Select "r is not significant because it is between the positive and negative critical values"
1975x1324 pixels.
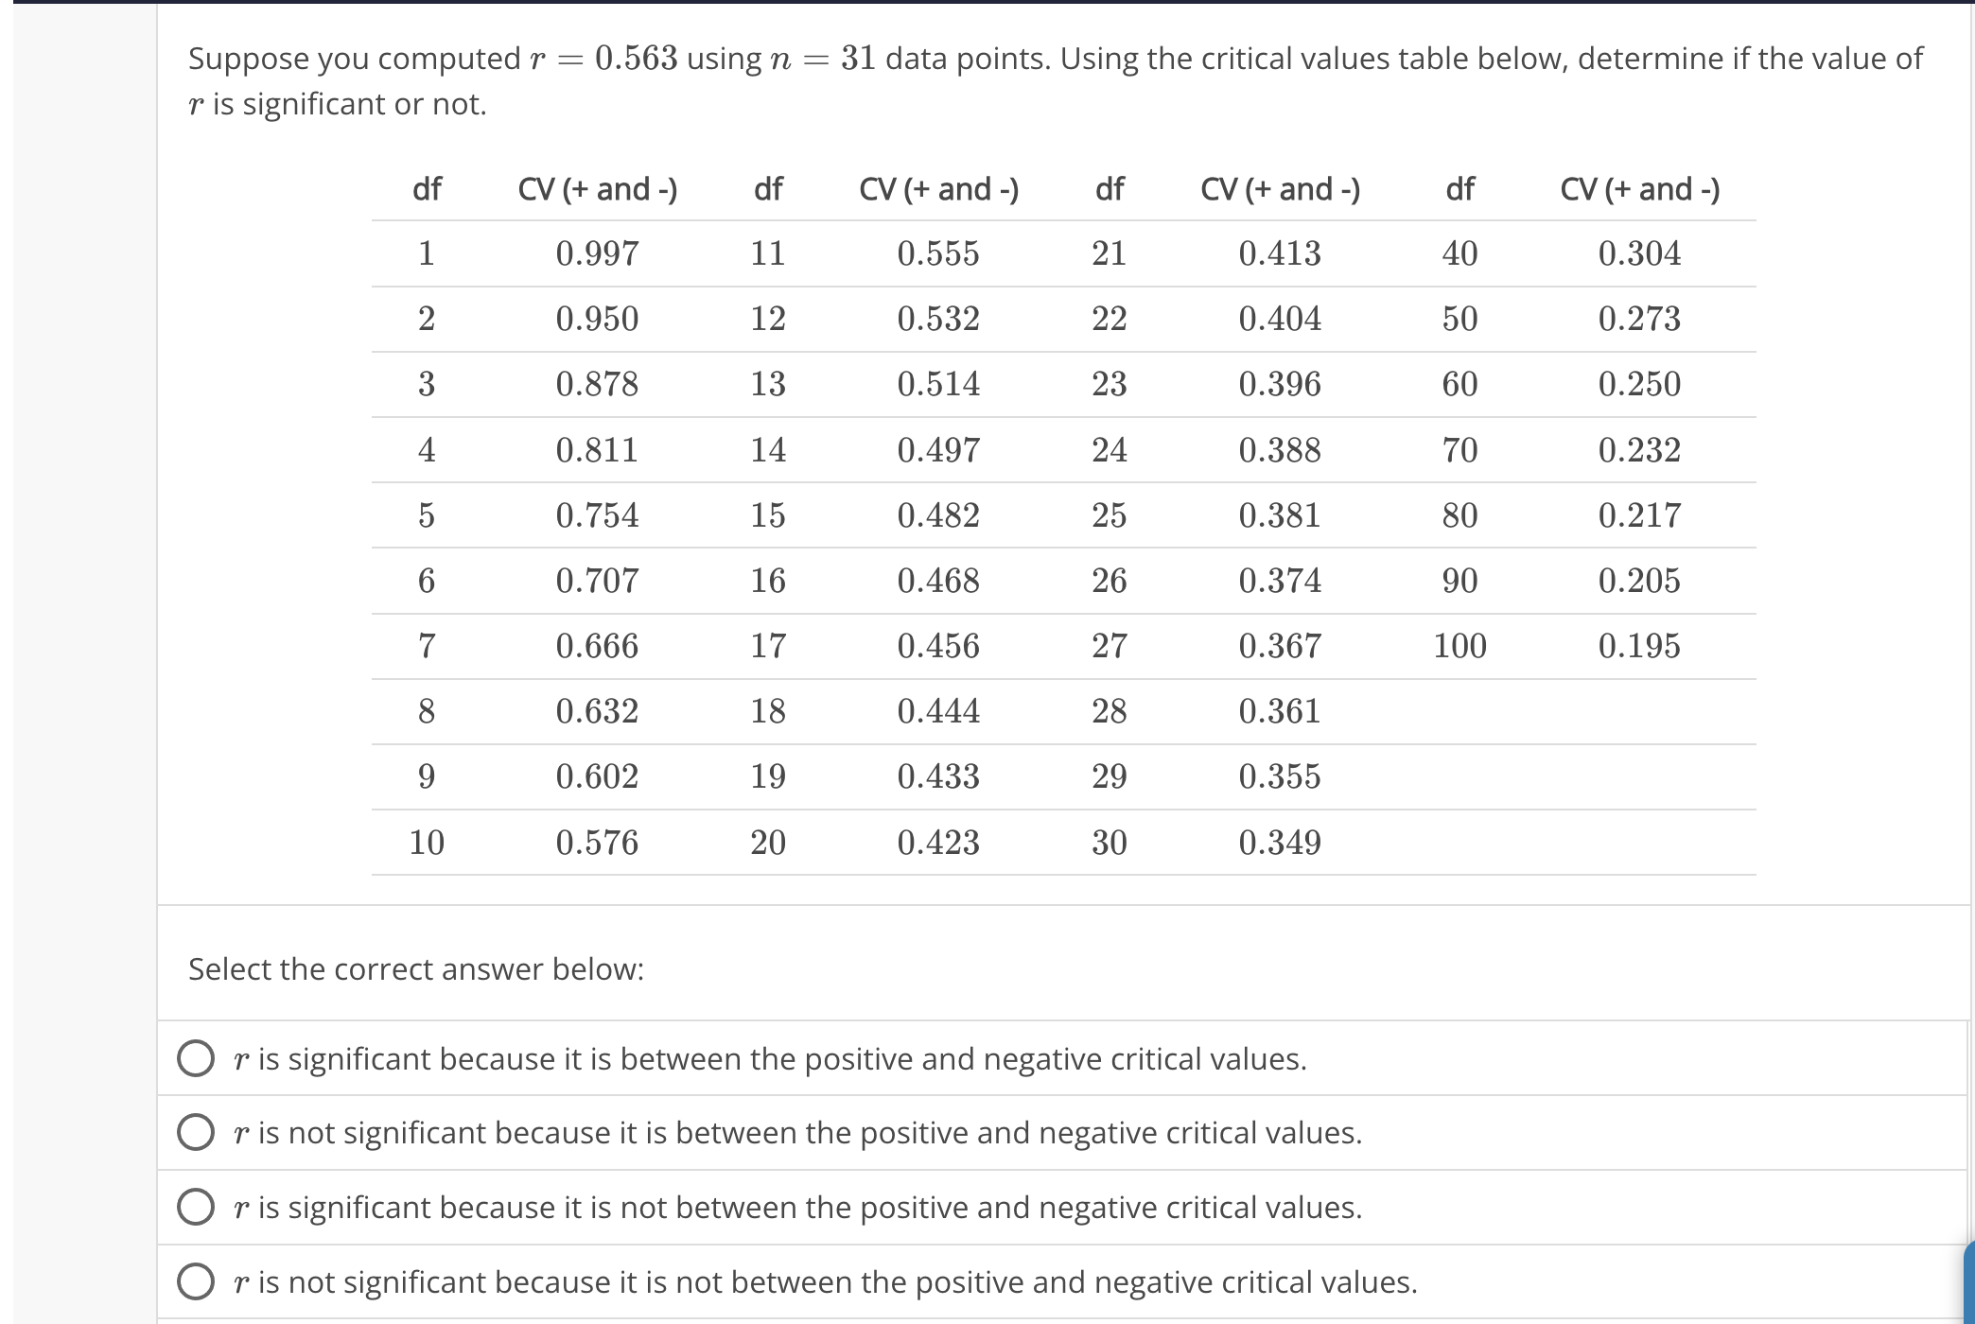click(196, 1132)
